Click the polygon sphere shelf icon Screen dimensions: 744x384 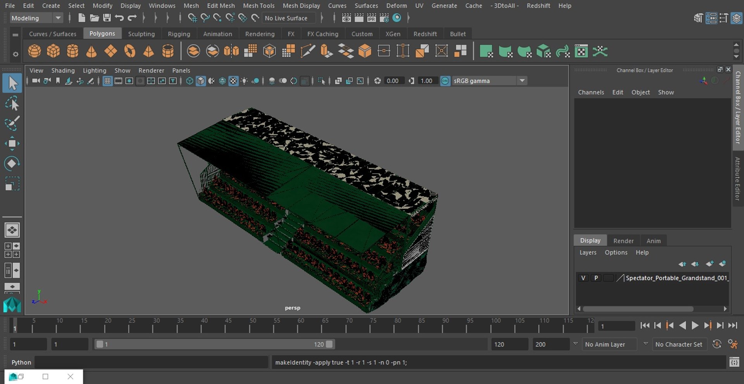pyautogui.click(x=34, y=51)
